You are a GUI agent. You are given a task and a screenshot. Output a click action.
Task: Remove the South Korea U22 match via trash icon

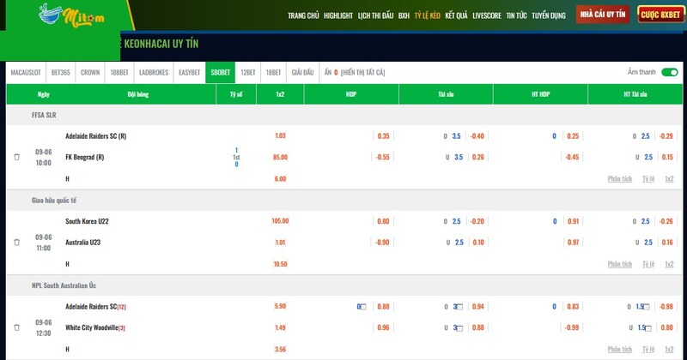click(x=16, y=243)
